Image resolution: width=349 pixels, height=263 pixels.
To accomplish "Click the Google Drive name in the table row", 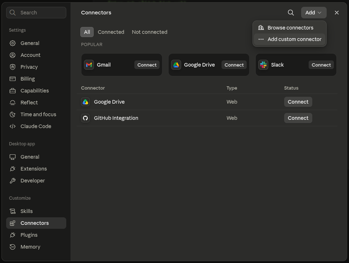I will tap(109, 102).
